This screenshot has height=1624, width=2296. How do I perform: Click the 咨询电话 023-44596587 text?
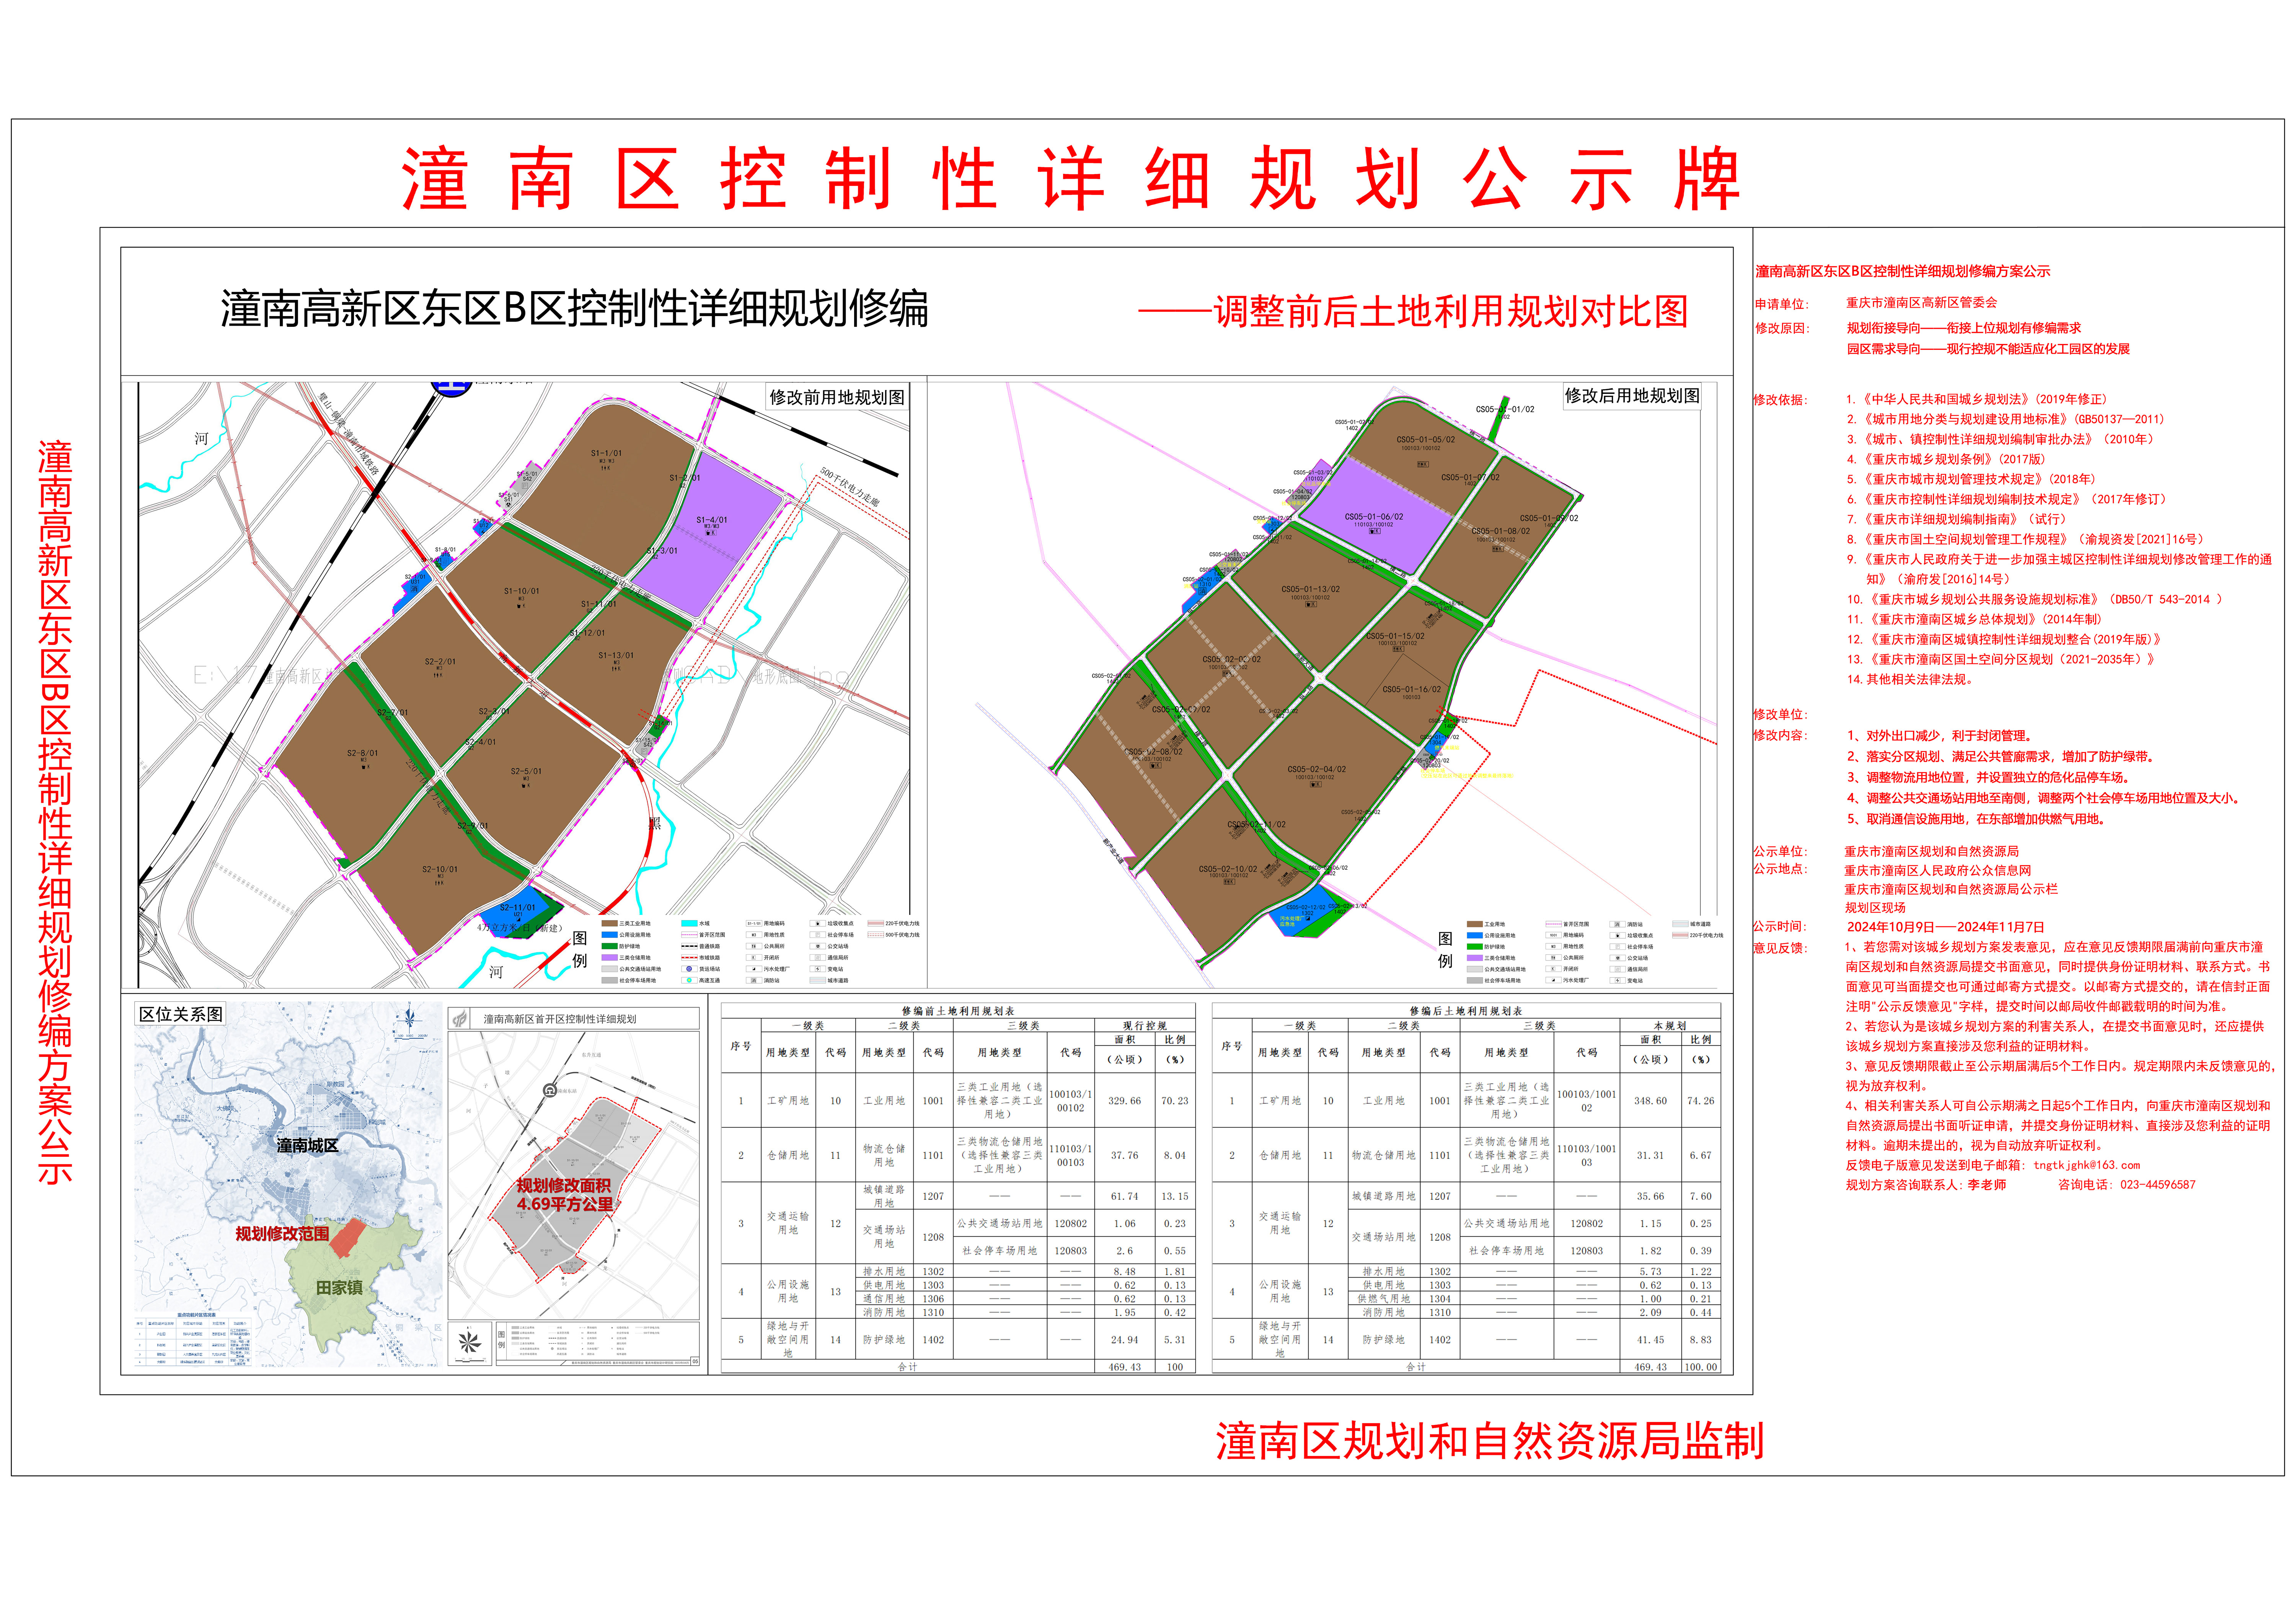[x=2127, y=1185]
